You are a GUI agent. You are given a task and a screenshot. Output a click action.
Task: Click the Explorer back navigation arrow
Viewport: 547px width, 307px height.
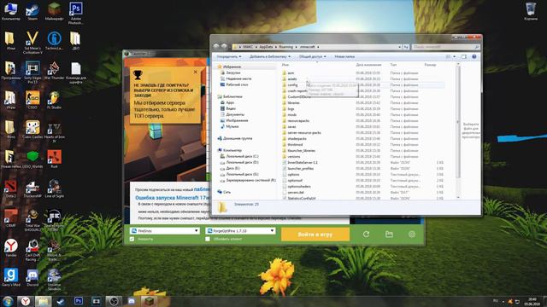pos(216,46)
